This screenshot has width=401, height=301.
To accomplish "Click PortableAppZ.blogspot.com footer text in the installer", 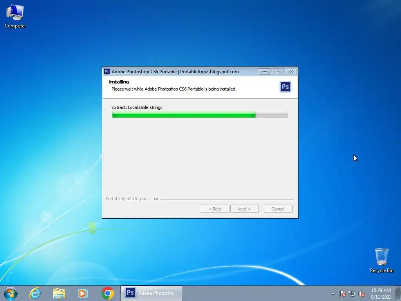I will [x=132, y=199].
